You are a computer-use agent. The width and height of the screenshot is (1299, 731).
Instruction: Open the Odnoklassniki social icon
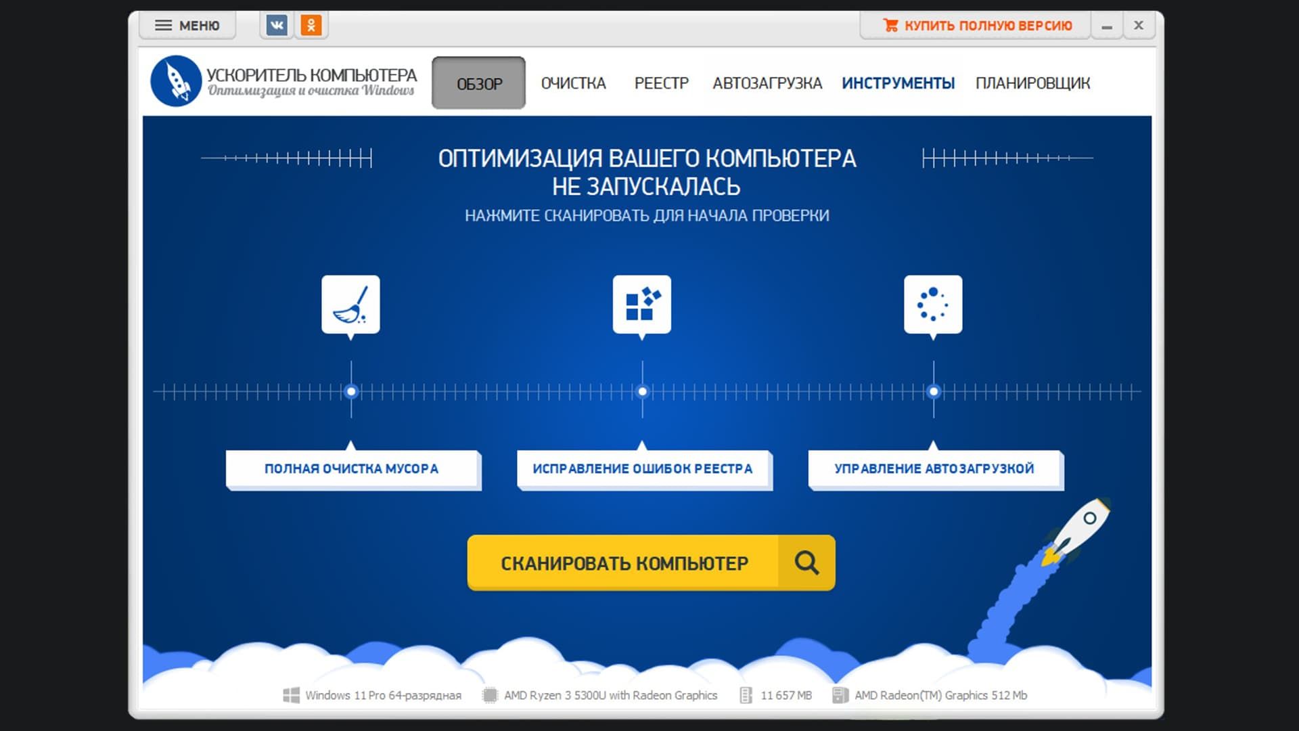click(x=311, y=26)
